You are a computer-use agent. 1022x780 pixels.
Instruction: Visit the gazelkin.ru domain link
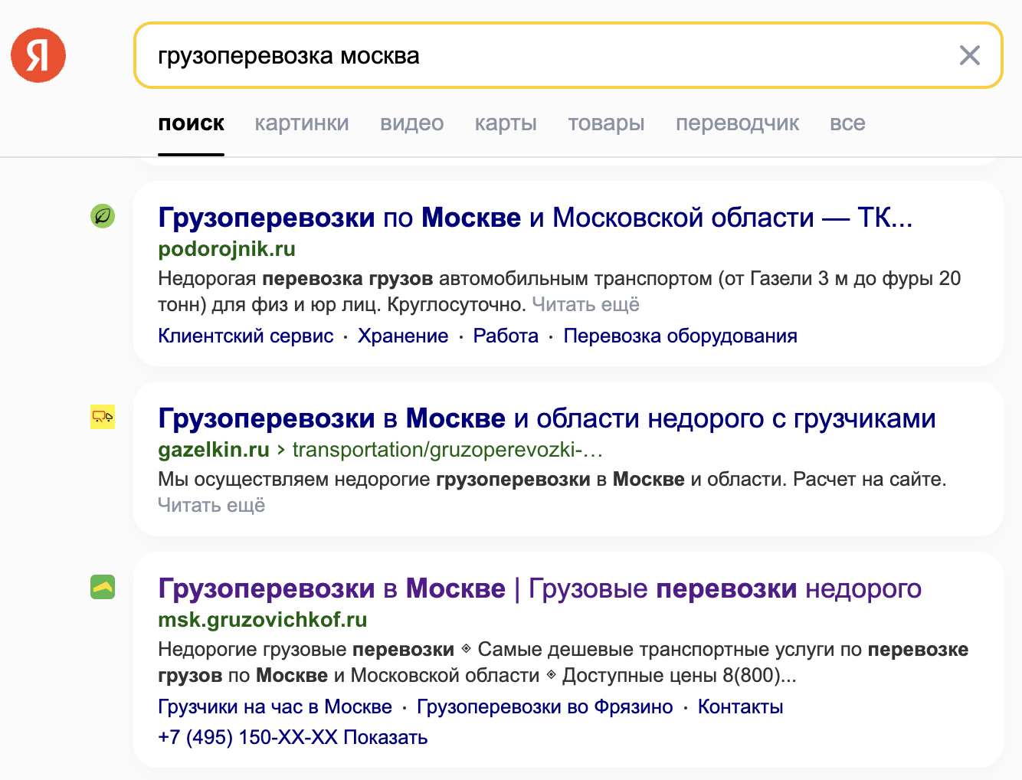pyautogui.click(x=214, y=450)
